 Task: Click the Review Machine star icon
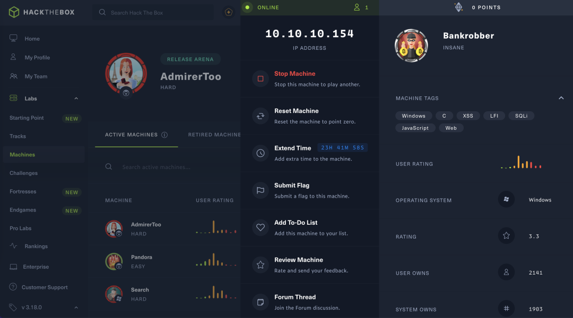point(261,264)
